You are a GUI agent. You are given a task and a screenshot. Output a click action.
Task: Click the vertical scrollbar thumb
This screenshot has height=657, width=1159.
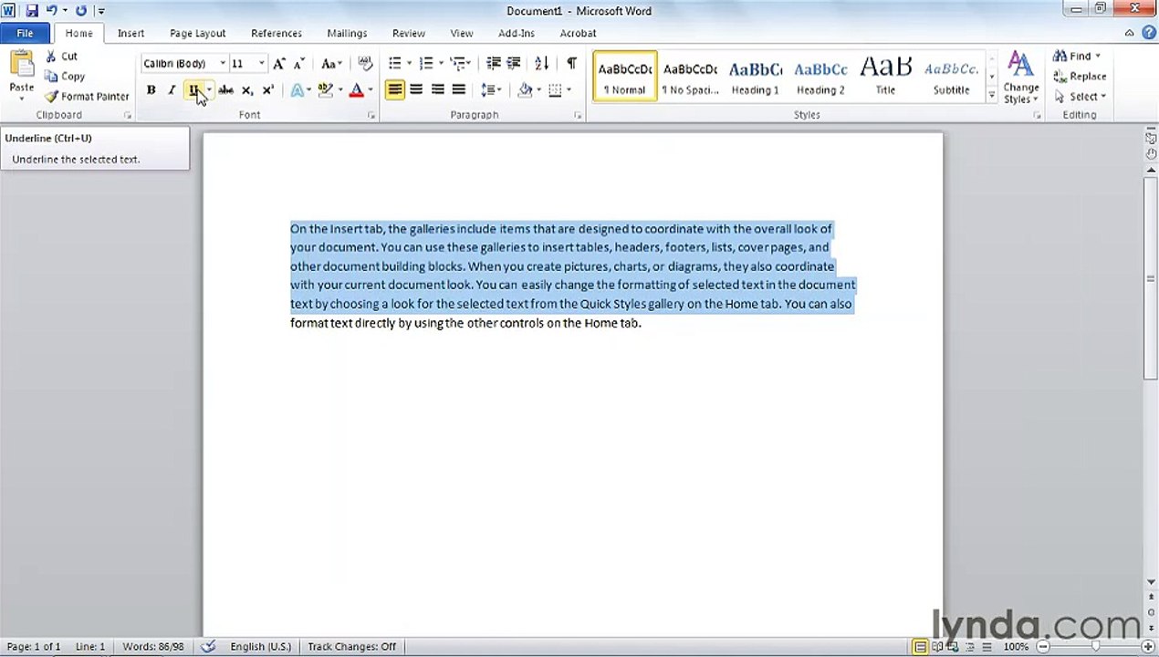pos(1151,278)
